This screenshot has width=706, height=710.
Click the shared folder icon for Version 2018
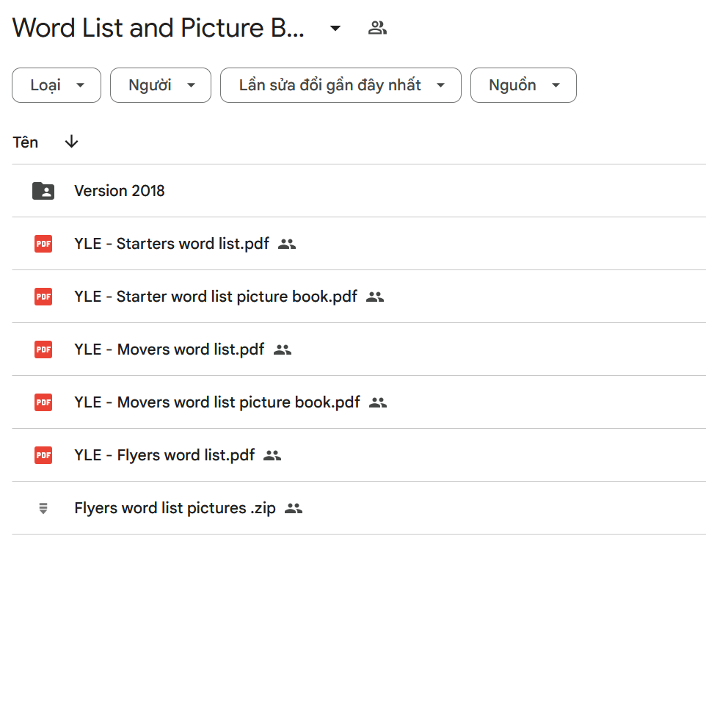[43, 191]
